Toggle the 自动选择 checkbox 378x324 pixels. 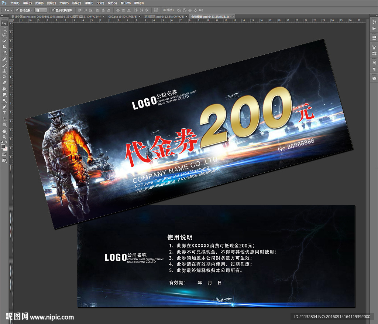(x=17, y=10)
